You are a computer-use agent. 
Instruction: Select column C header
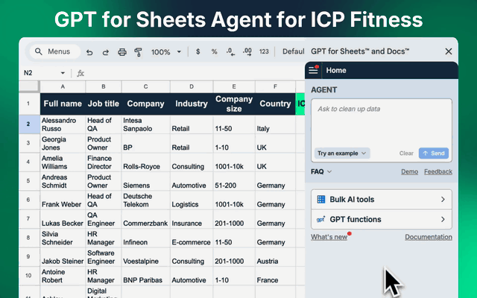[x=146, y=86]
